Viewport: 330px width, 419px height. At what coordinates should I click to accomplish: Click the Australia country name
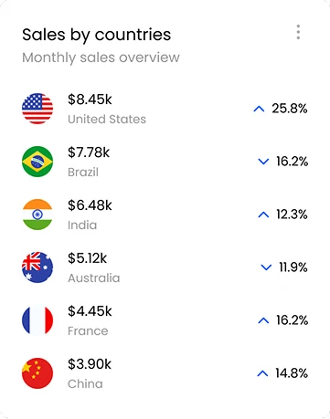pyautogui.click(x=94, y=278)
